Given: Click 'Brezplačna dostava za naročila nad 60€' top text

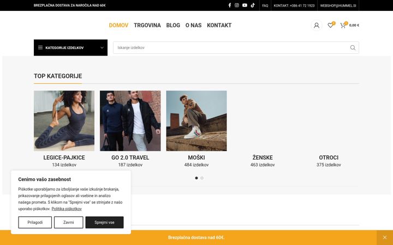Looking at the screenshot, I should coord(70,5).
